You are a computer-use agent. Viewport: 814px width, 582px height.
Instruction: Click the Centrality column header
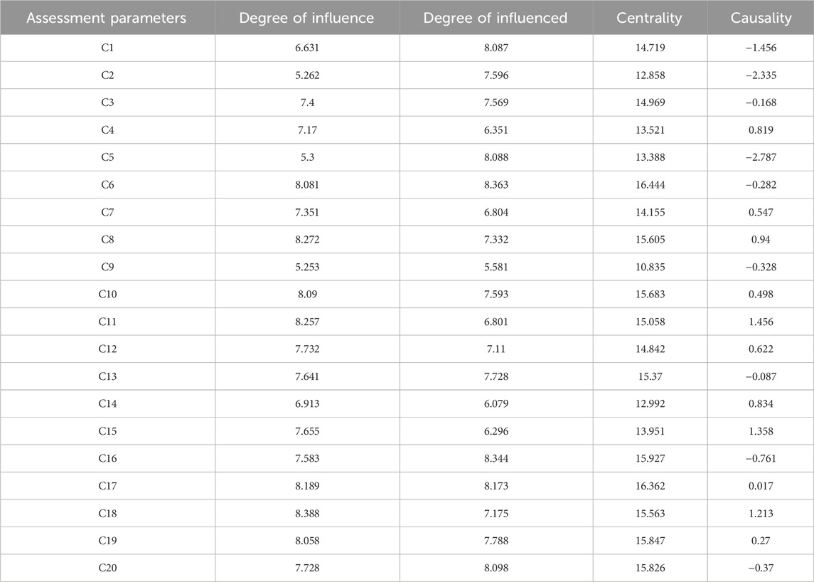click(650, 18)
